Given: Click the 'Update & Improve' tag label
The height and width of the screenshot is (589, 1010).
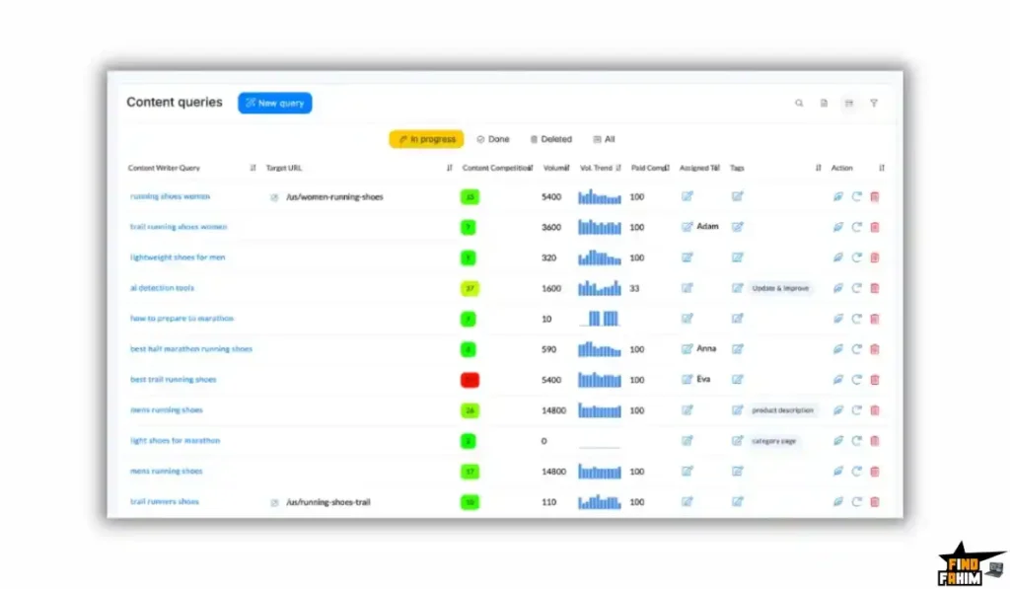Looking at the screenshot, I should (x=780, y=288).
